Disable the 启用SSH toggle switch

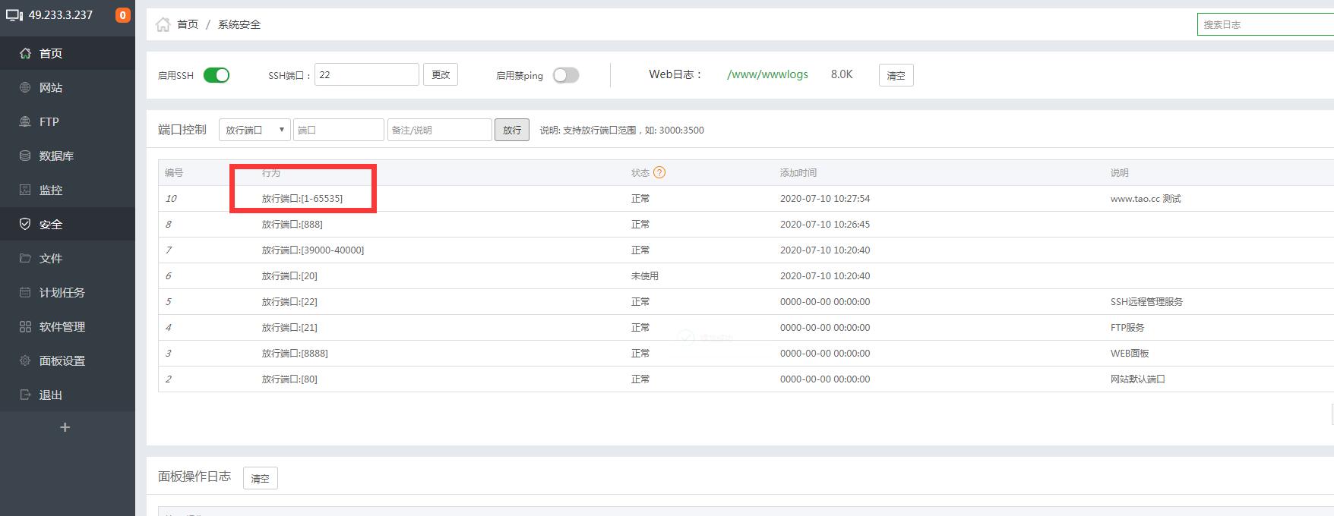[217, 75]
